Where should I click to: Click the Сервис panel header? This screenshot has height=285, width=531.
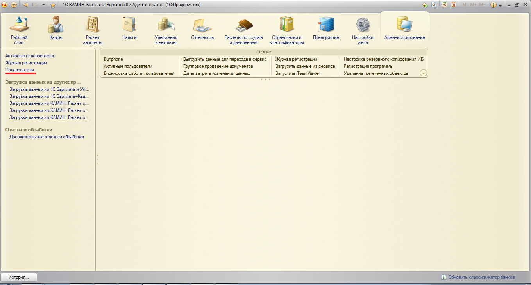pos(264,52)
